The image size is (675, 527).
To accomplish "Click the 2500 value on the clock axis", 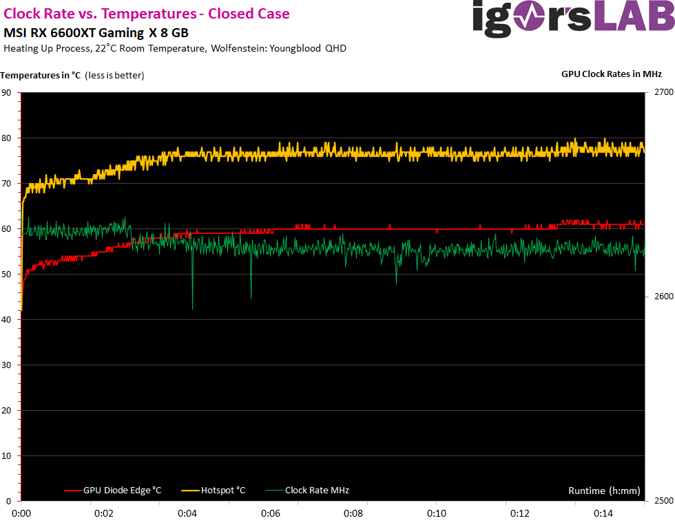I will click(664, 501).
